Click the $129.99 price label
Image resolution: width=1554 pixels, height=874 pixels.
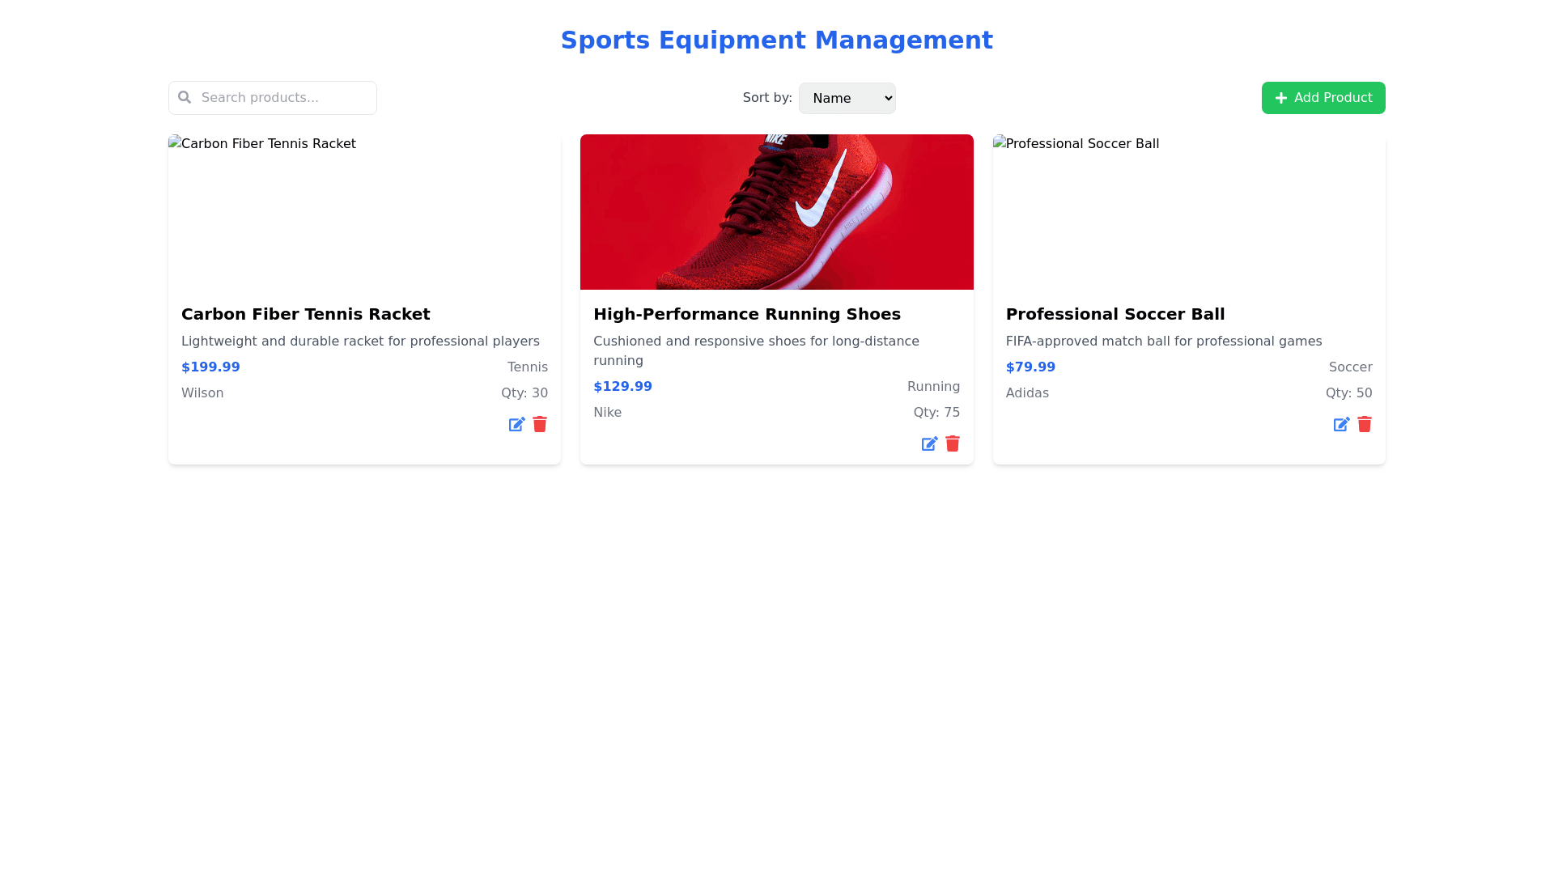click(622, 387)
